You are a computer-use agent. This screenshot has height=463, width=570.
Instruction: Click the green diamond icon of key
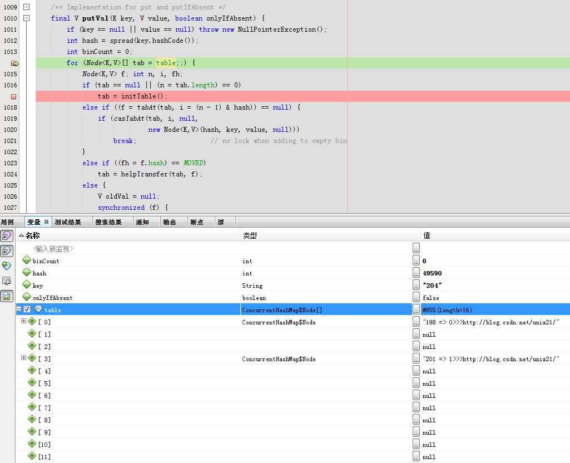point(27,284)
